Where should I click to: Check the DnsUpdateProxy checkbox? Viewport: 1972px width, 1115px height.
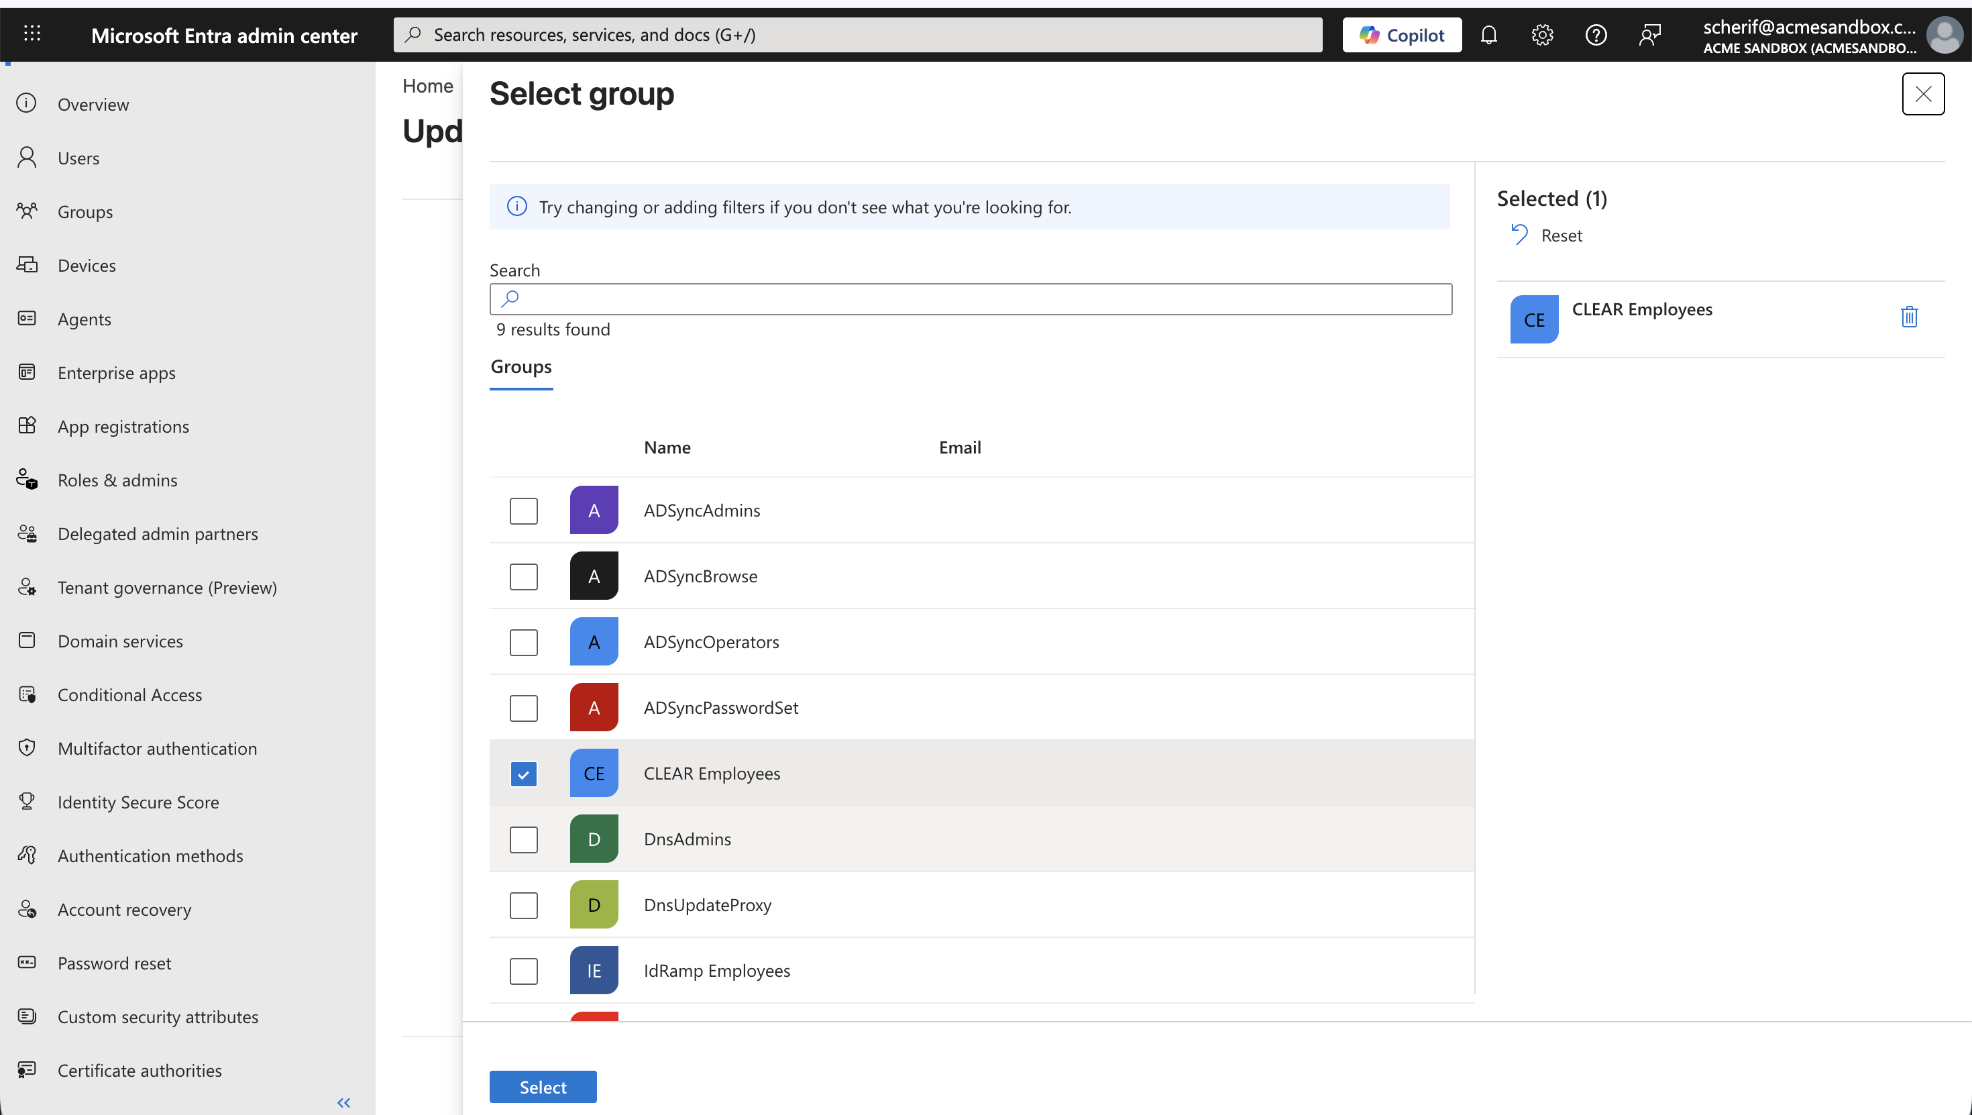[x=524, y=906]
